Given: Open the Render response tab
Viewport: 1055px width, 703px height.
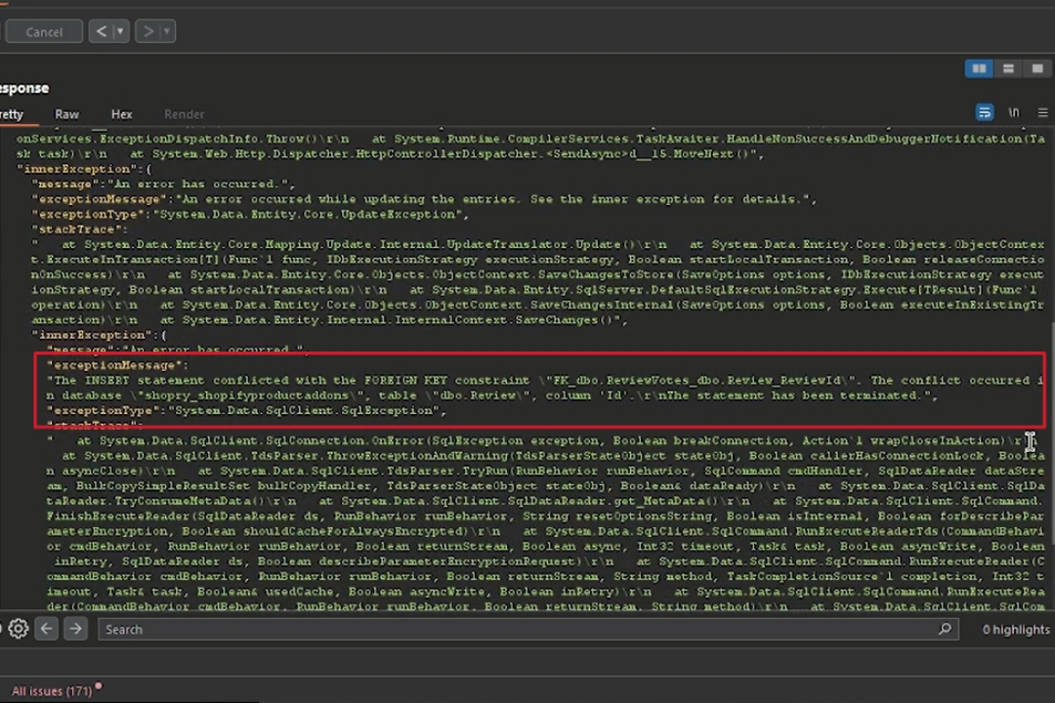Looking at the screenshot, I should [184, 114].
